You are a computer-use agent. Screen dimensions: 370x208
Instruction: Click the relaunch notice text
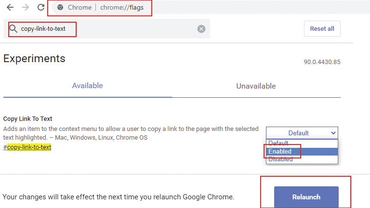coord(118,197)
